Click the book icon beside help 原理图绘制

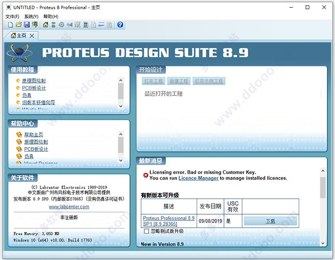(x=19, y=142)
